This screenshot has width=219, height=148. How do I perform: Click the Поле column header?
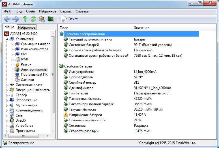[x=95, y=28]
